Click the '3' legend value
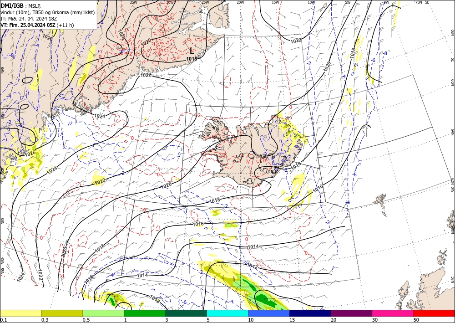The height and width of the screenshot is (323, 455). pos(167,320)
